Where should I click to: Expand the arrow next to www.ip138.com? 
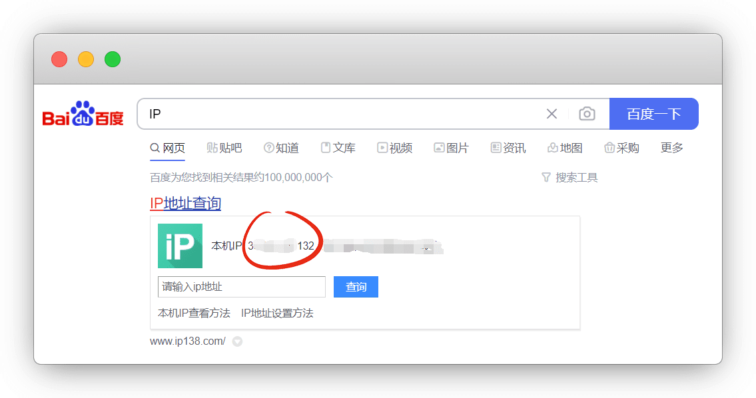(x=237, y=341)
